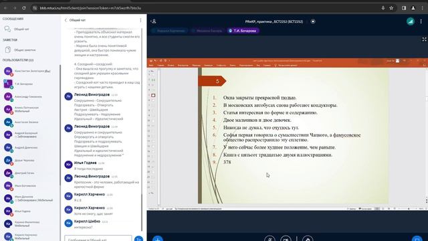The image size is (428, 241).
Task: Click slide line about московских автобусах
Action: click(x=280, y=105)
